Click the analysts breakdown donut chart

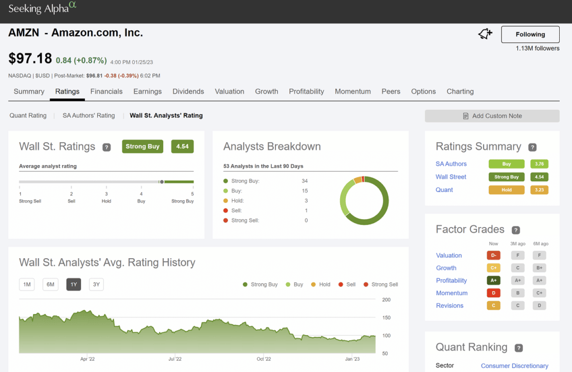tap(364, 201)
